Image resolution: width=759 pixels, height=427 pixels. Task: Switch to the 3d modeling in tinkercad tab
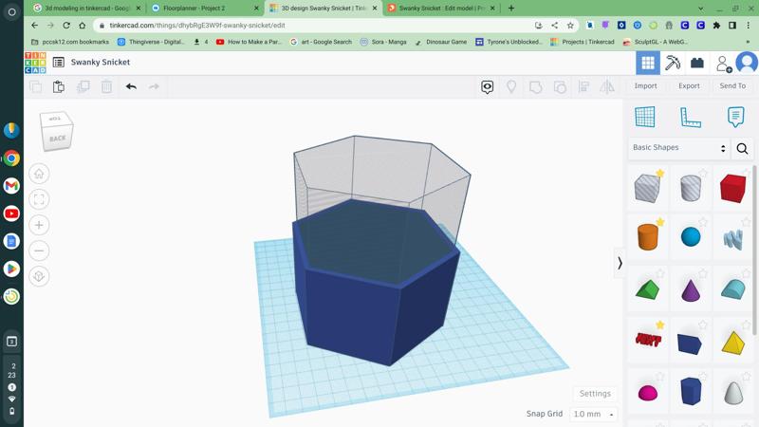pos(85,9)
